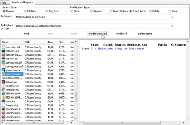Click matched text 'Malavida Blog de Software' in preview
This screenshot has width=190, height=125.
click(x=121, y=49)
